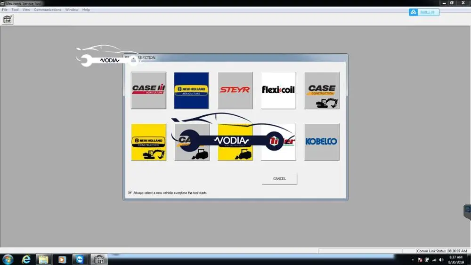
Task: Select the Kobelco brand tile
Action: 322,142
